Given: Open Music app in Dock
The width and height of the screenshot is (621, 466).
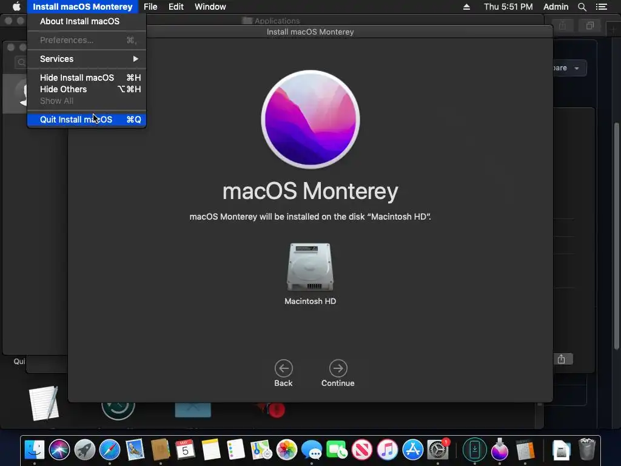Looking at the screenshot, I should 388,450.
